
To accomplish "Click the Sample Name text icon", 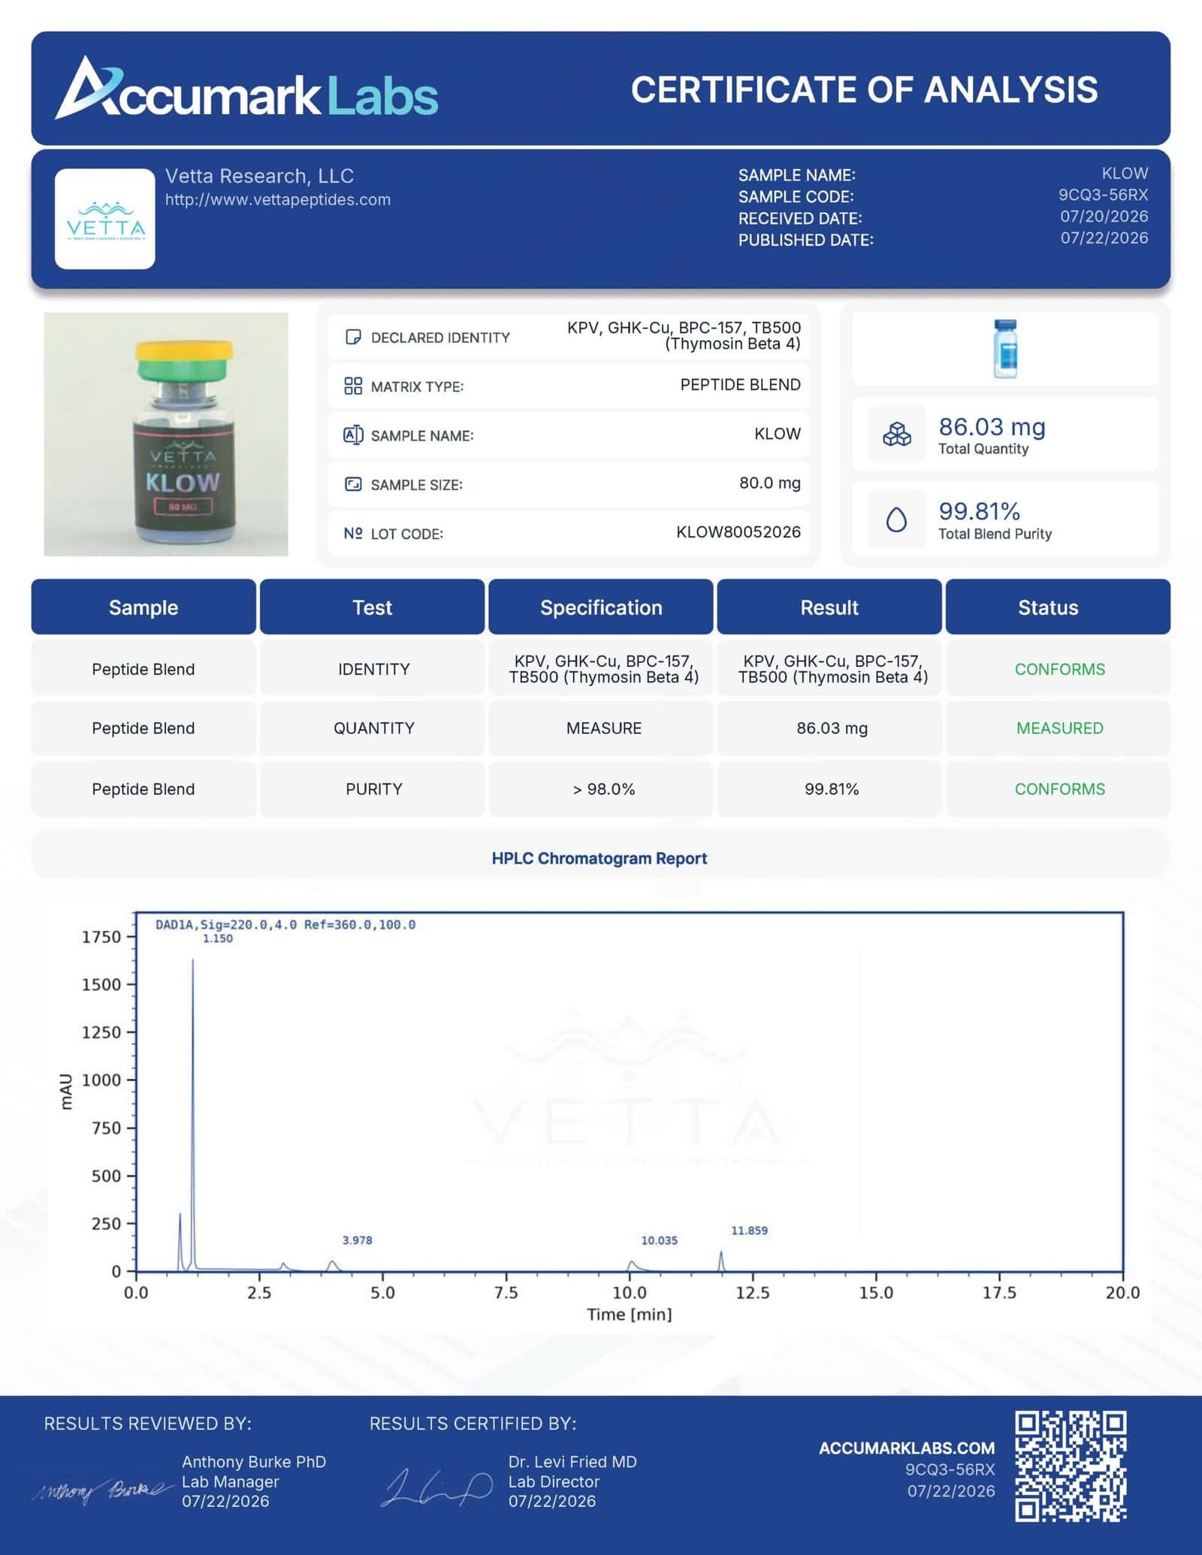I will 352,435.
